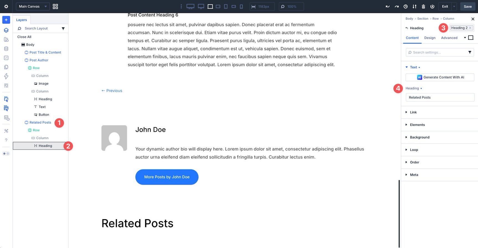This screenshot has width=478, height=248.
Task: Click the Heading text input field
Action: [x=440, y=97]
